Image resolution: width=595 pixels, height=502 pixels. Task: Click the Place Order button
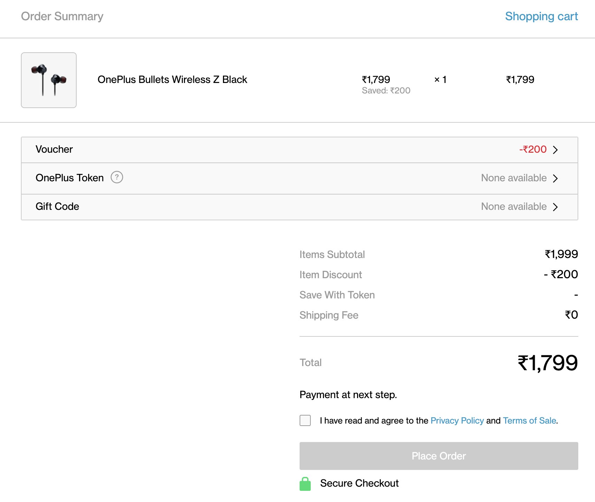click(439, 456)
